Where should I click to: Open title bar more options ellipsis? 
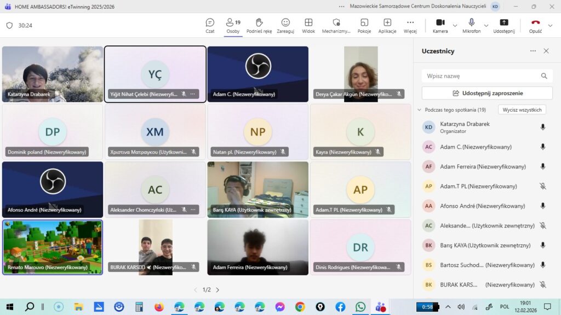coord(342,7)
